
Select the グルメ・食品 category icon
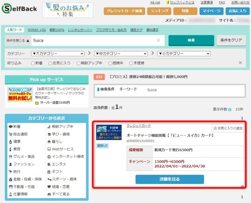click(x=11, y=156)
